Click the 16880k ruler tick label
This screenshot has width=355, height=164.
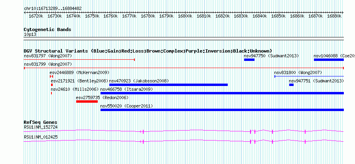coord(334,16)
